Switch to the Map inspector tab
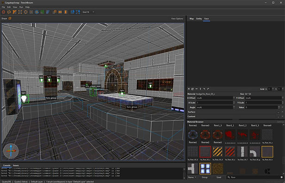This screenshot has height=183, width=285. tap(192, 18)
